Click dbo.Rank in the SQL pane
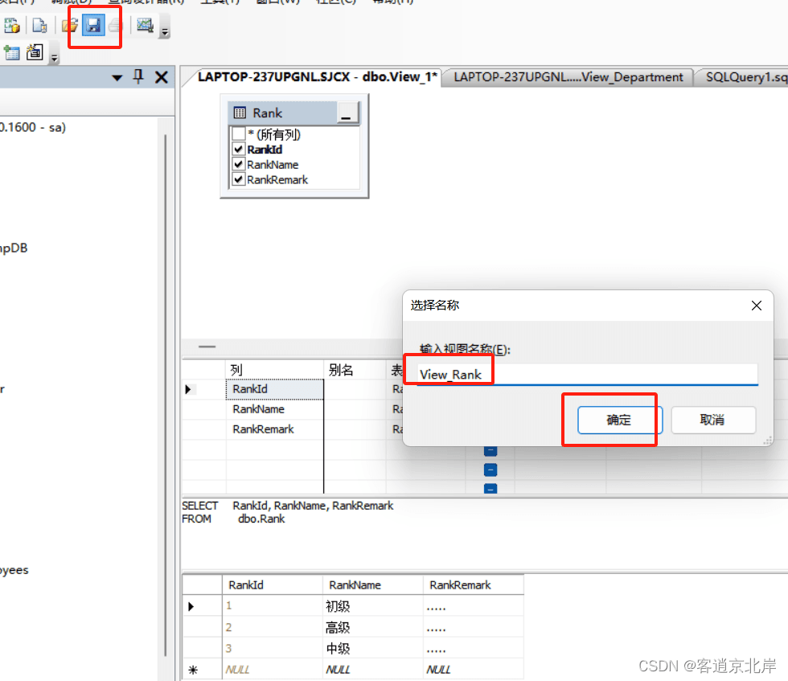 pos(261,519)
